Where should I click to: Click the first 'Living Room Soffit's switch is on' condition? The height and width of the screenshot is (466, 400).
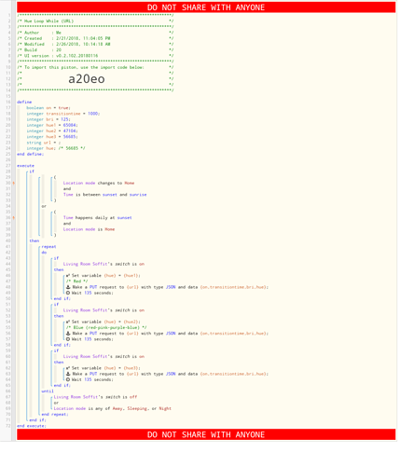click(x=103, y=264)
